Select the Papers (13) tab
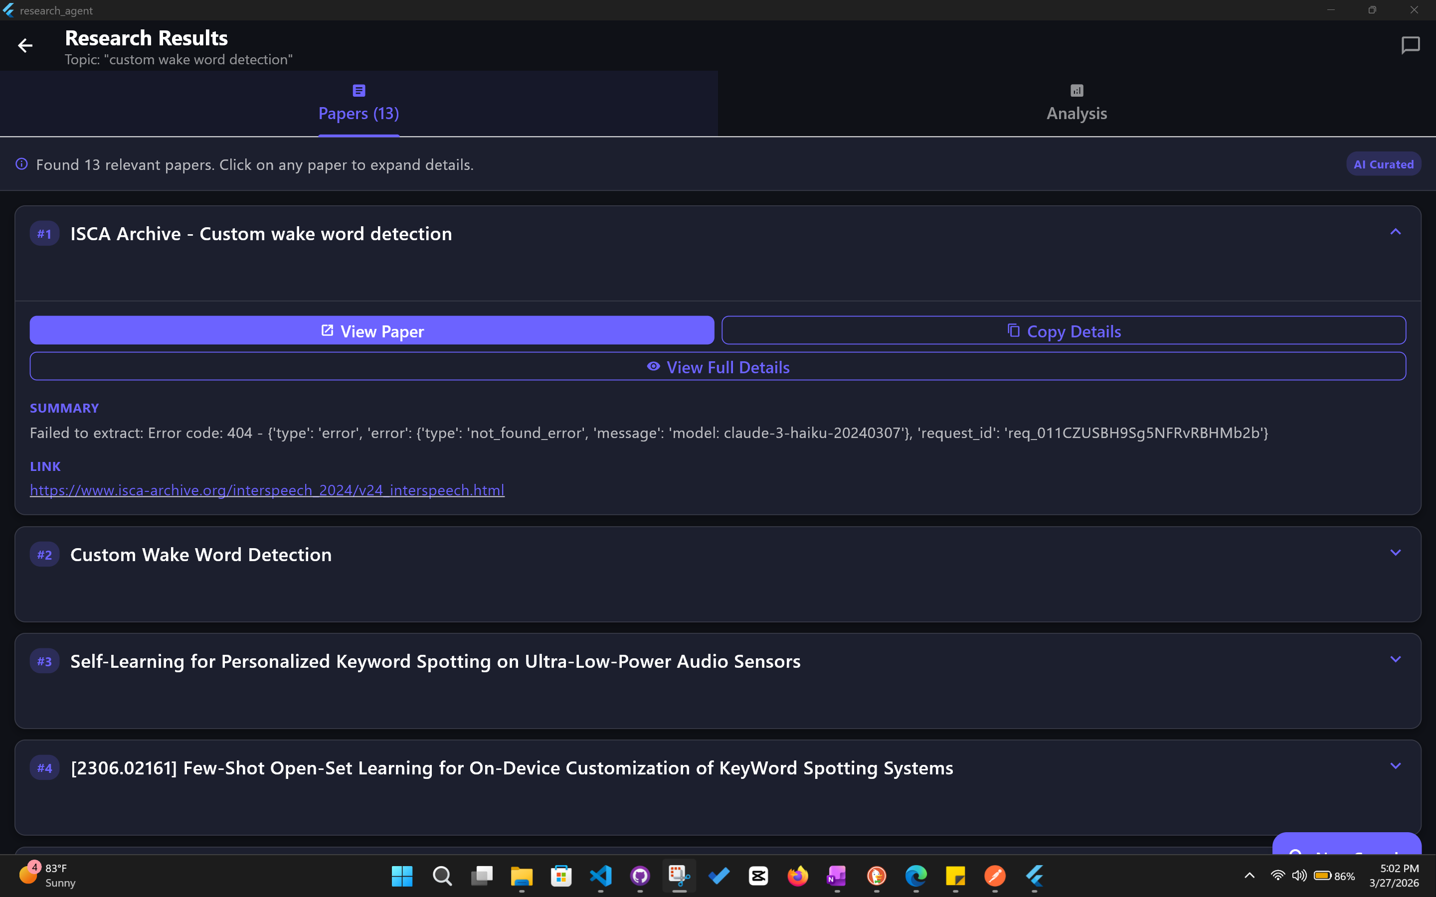The width and height of the screenshot is (1436, 897). 359,104
